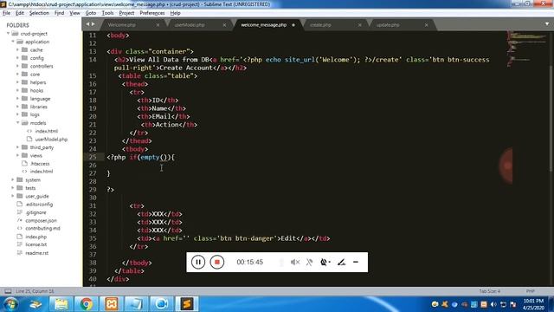Expand the tests folder
This screenshot has width=554, height=312.
(13, 188)
